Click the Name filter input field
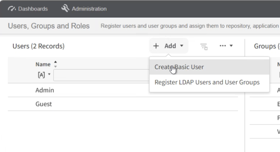The image size is (280, 152). coord(101,75)
